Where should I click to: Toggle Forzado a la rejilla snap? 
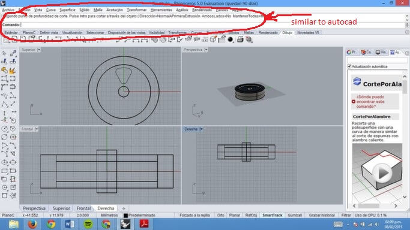tap(194, 215)
